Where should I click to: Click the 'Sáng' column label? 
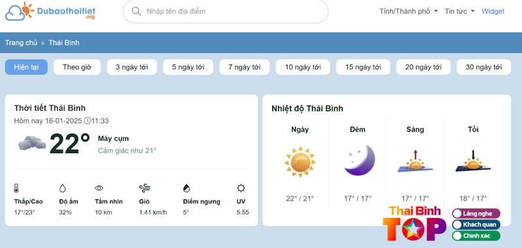415,129
